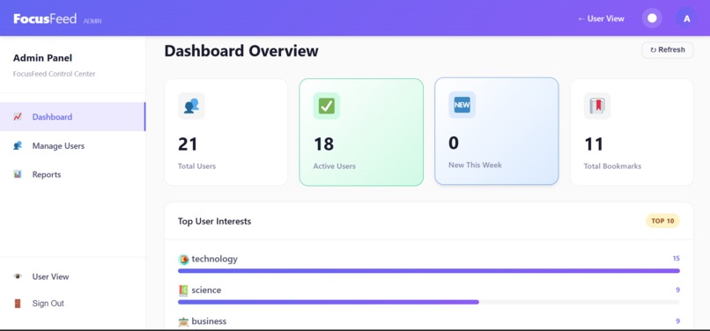The image size is (710, 331).
Task: Toggle the round theme switch in header
Action: pyautogui.click(x=652, y=18)
